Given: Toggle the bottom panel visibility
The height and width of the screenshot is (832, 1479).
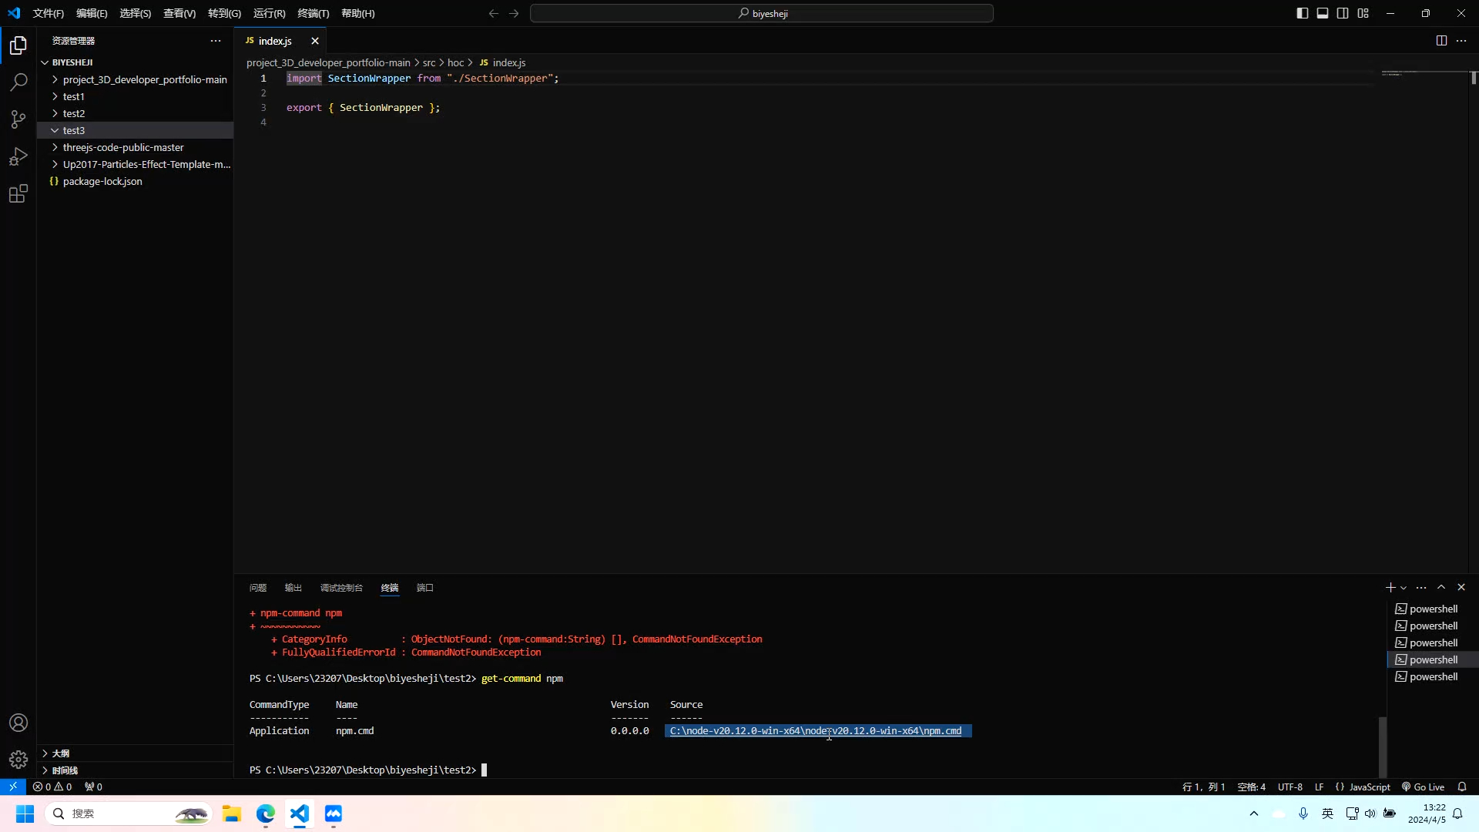Looking at the screenshot, I should click(x=1323, y=13).
